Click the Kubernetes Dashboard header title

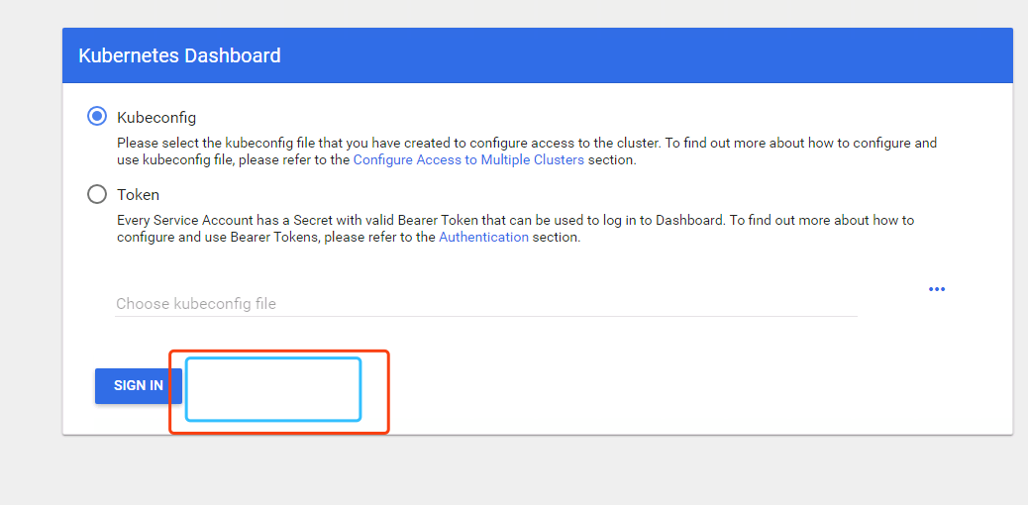(179, 55)
